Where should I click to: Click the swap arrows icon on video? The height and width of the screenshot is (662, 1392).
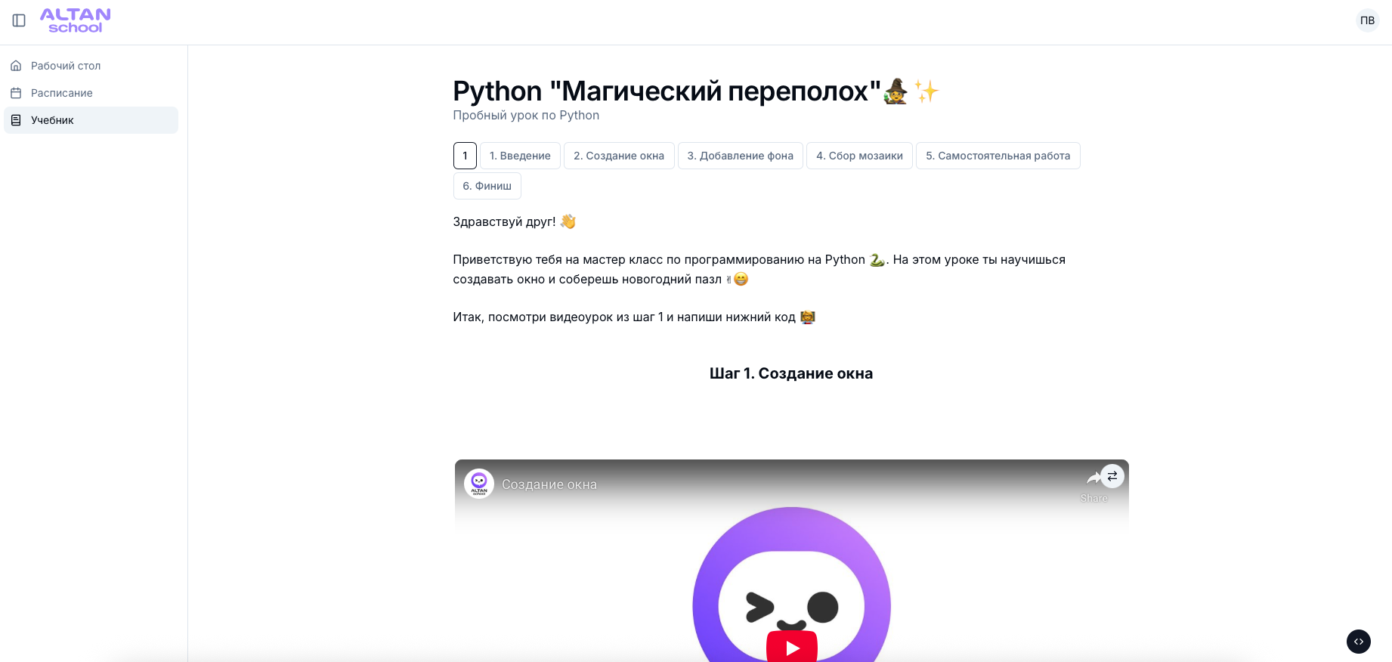click(1112, 476)
